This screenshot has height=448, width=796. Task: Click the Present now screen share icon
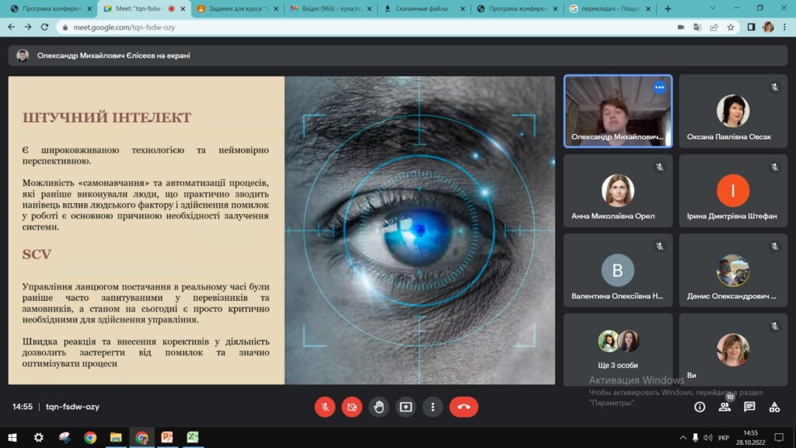point(406,407)
